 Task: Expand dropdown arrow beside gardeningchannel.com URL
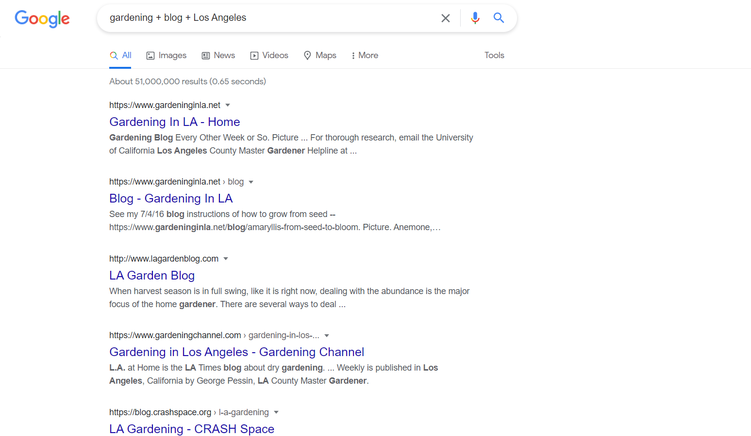point(327,336)
